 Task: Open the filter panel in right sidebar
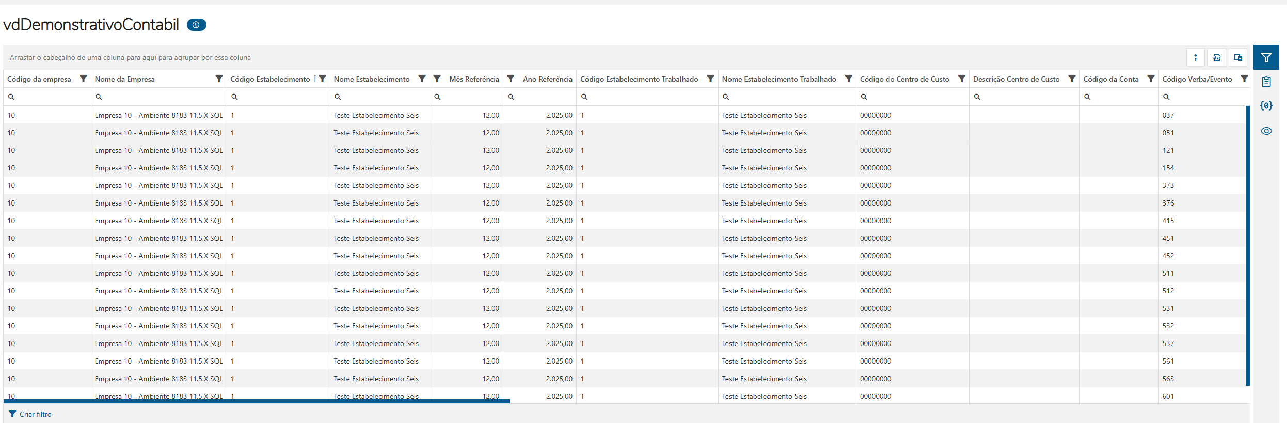click(1266, 57)
